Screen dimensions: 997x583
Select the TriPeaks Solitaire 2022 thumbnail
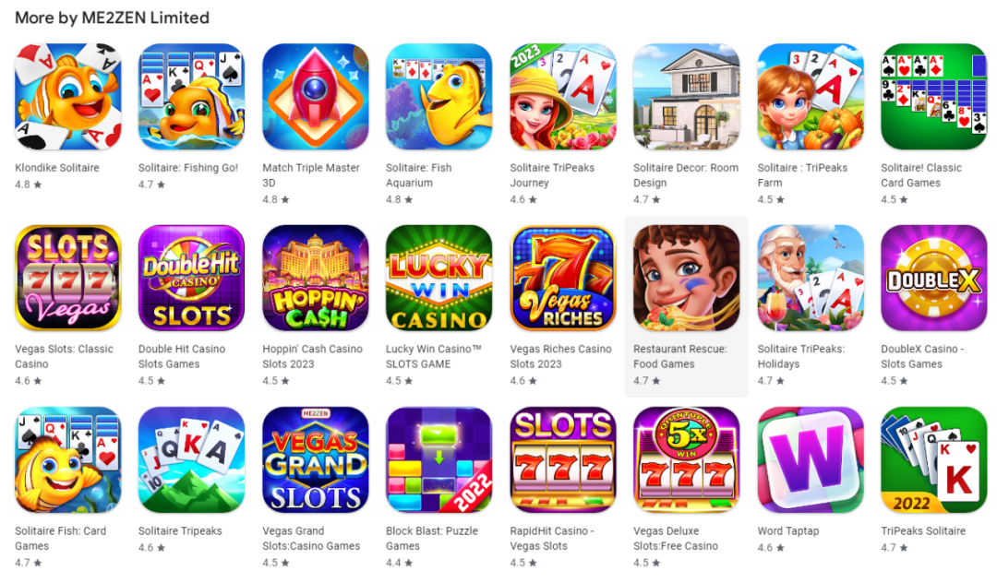click(x=933, y=459)
